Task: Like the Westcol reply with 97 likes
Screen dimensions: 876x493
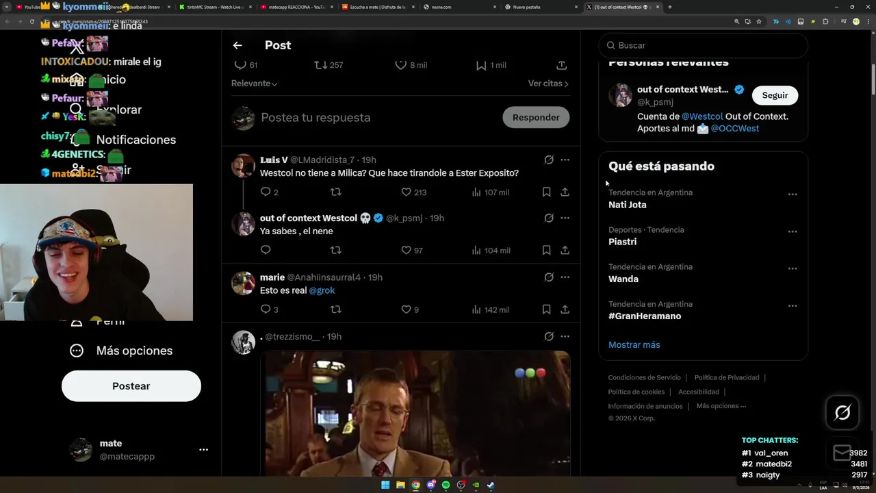Action: pos(406,251)
